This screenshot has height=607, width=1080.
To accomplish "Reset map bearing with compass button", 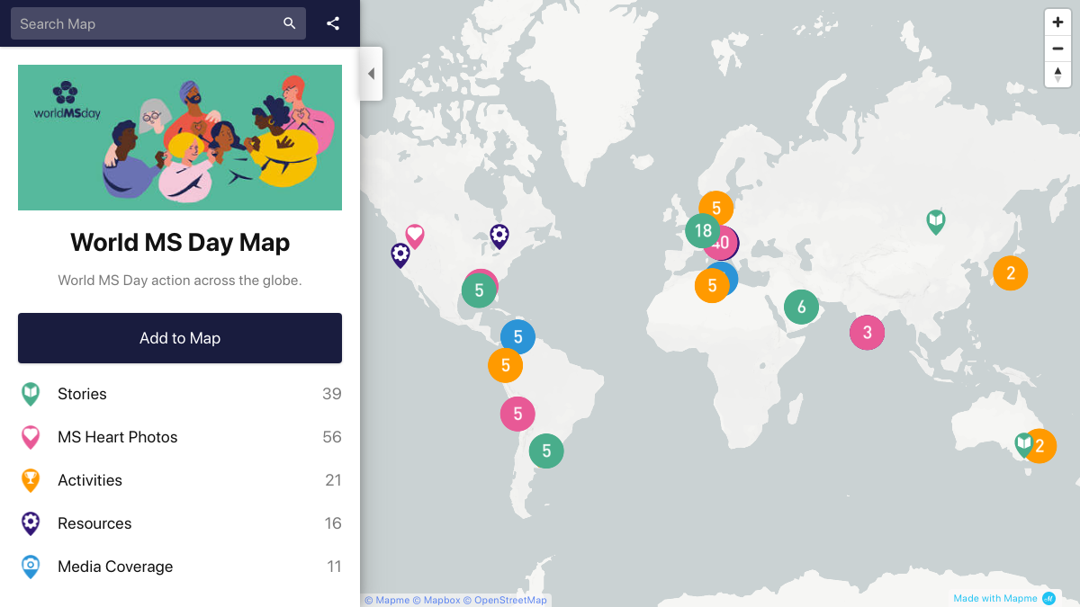I will coord(1057,75).
